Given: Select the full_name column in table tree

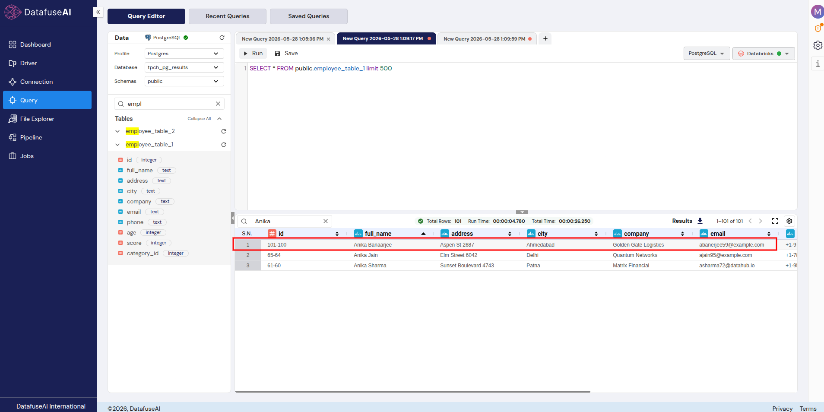Looking at the screenshot, I should point(139,170).
